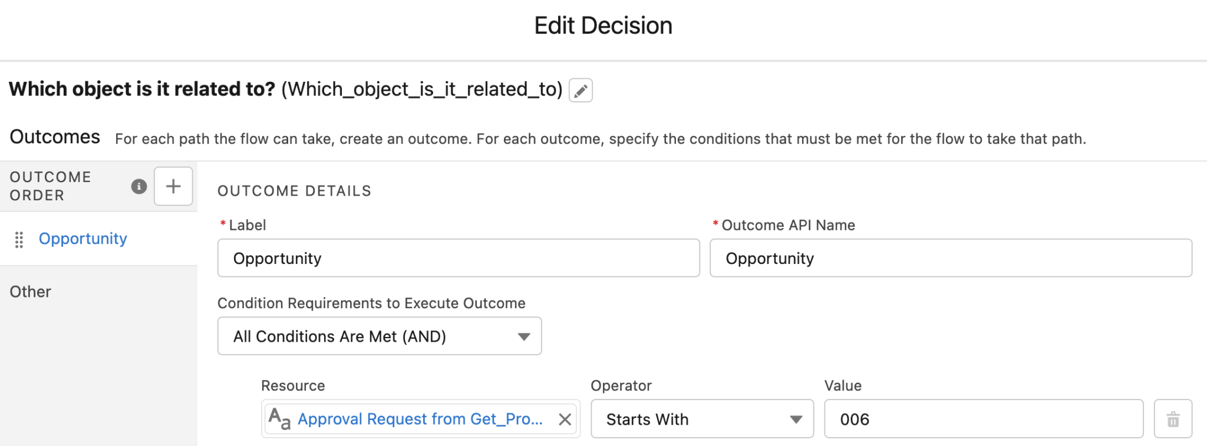Click the info icon next to Outcome Order

pyautogui.click(x=138, y=186)
